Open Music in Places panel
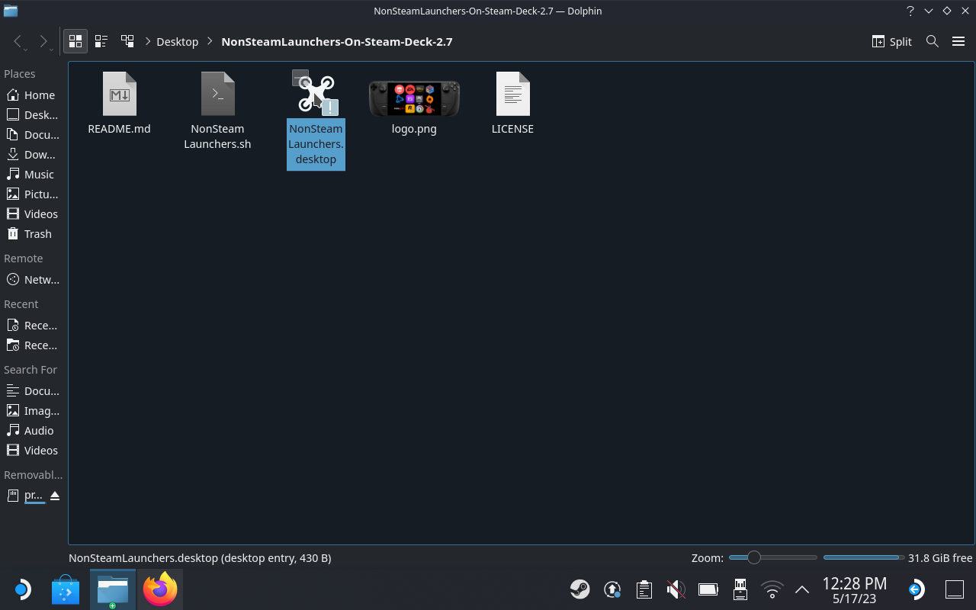 (x=39, y=175)
